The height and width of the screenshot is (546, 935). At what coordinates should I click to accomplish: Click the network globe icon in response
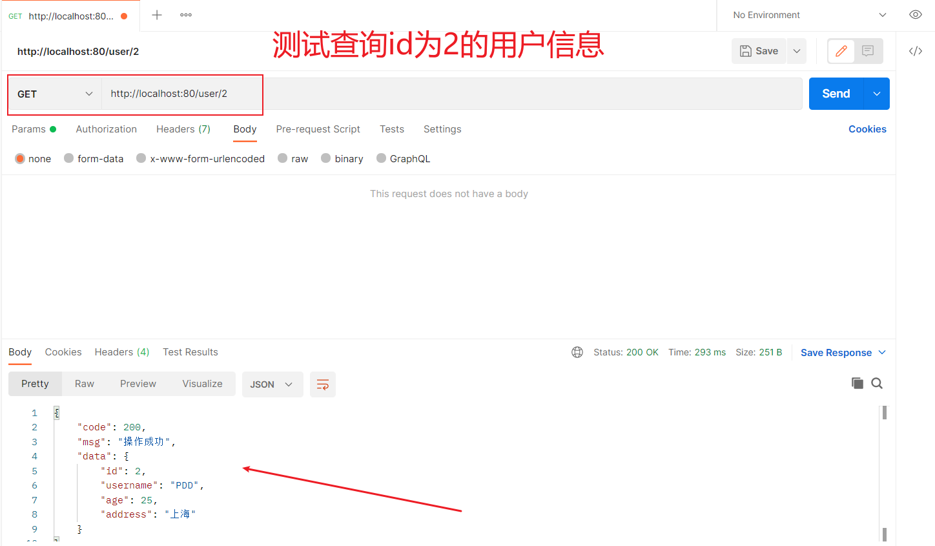click(x=577, y=352)
